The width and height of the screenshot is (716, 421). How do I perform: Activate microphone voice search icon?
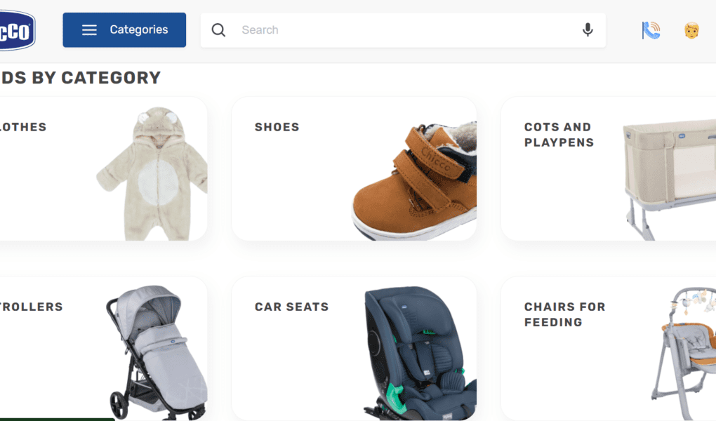point(588,30)
